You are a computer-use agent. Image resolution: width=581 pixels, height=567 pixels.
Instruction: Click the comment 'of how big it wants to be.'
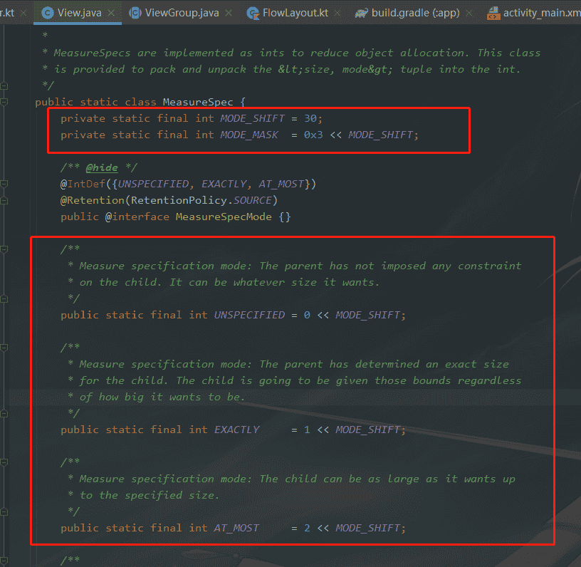(x=162, y=397)
